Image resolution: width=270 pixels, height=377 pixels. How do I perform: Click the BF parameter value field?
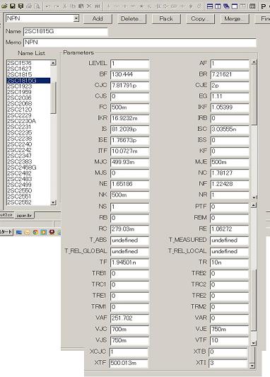click(130, 74)
